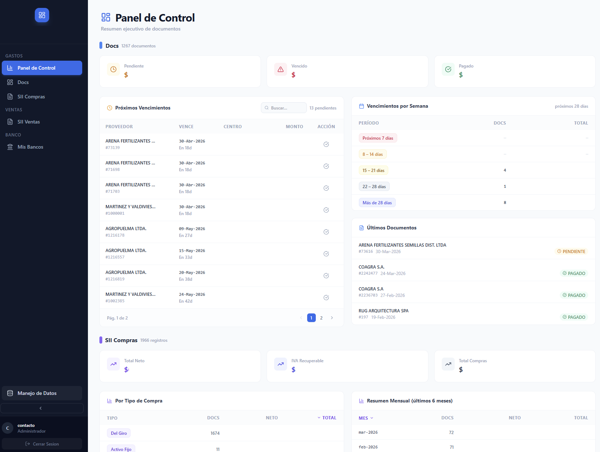Screen dimensions: 600x452
Task: Sort monthly summary by MES column
Action: (x=366, y=418)
